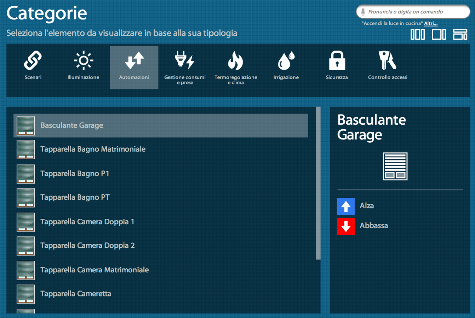This screenshot has height=318, width=475.
Task: Select the Sicurezza padlock icon
Action: 337,61
